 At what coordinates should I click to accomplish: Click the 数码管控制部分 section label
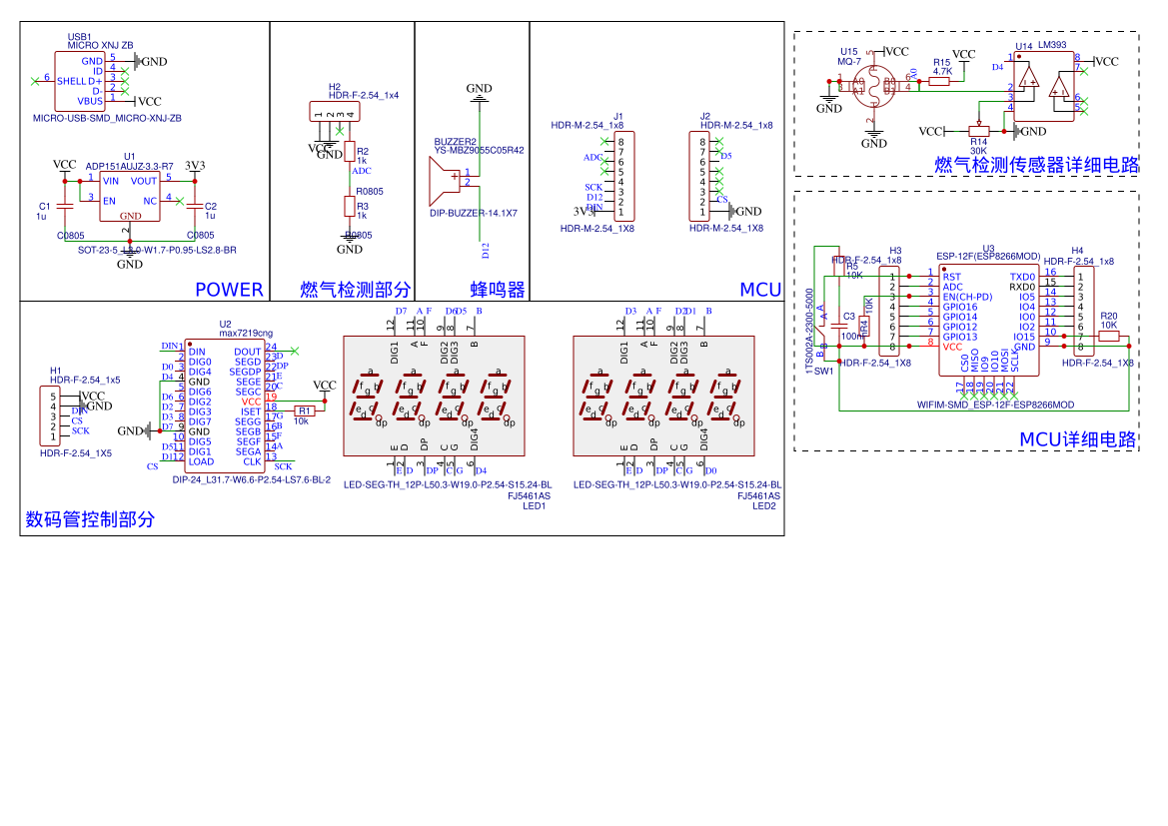coord(90,519)
